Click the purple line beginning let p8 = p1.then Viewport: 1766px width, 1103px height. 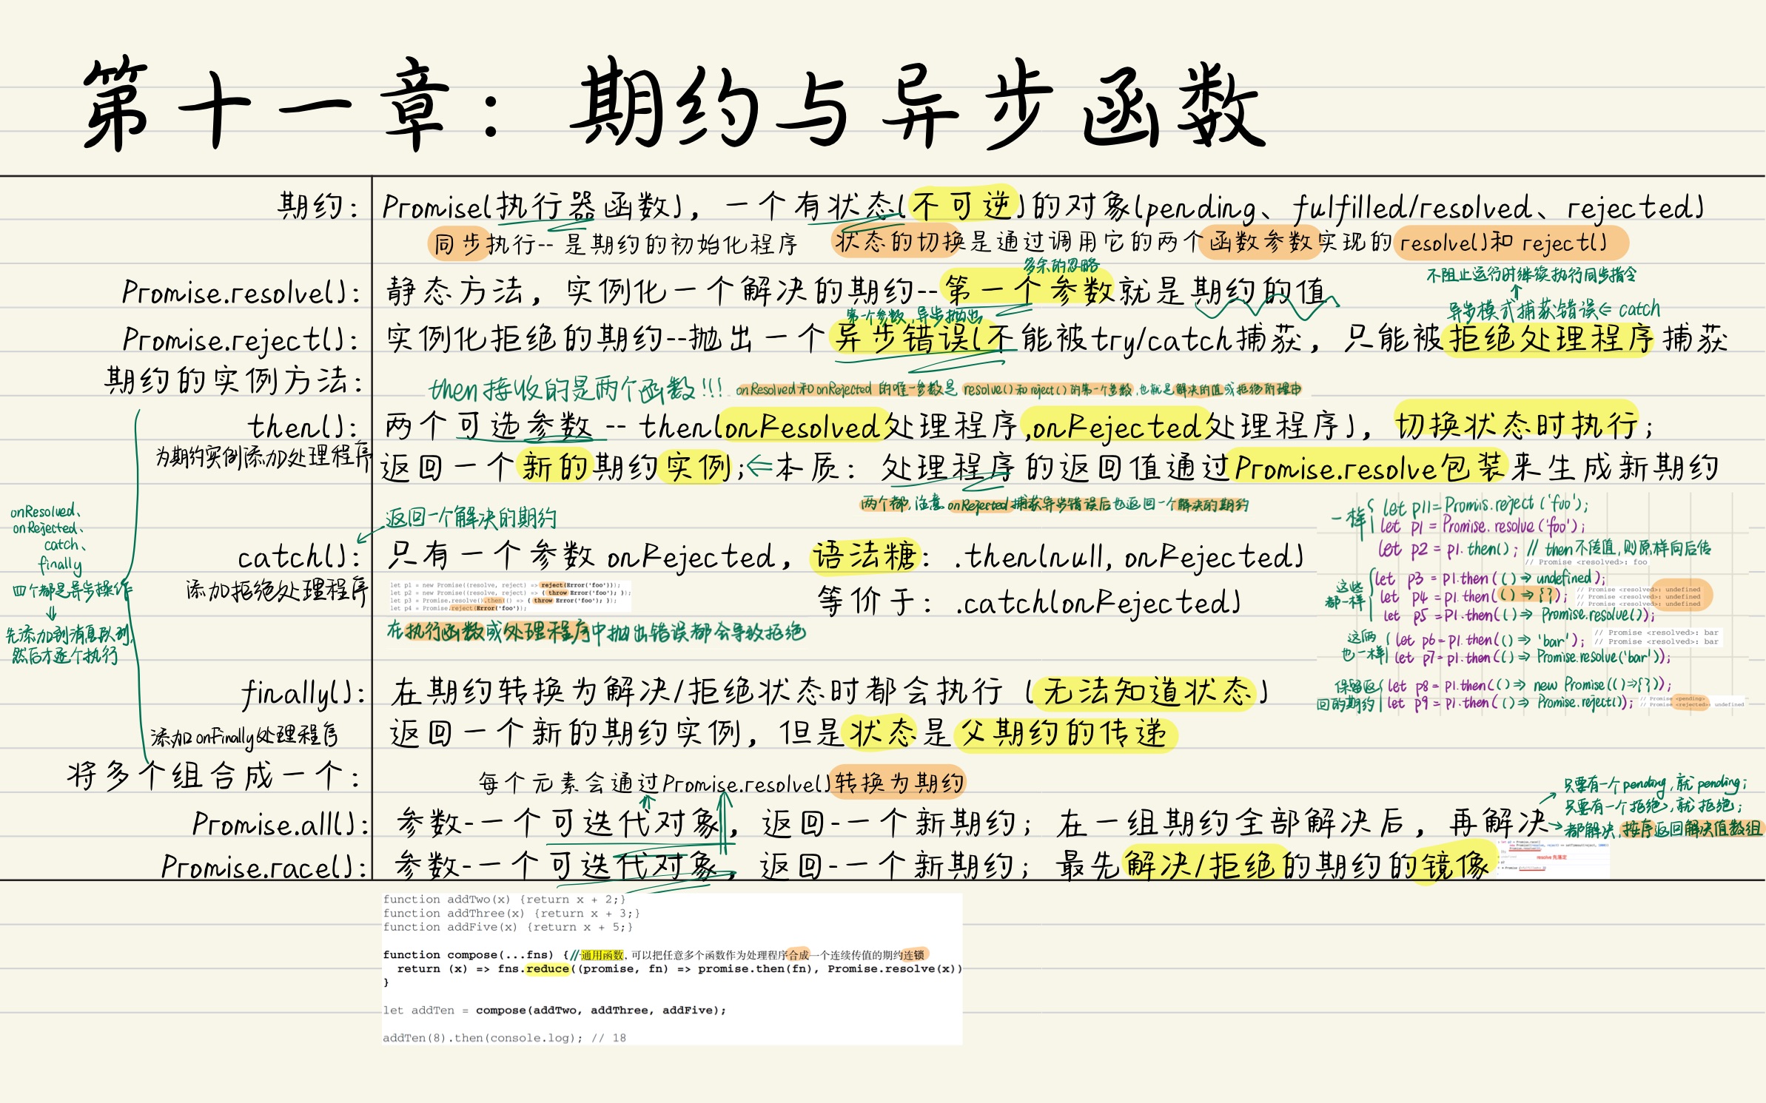click(1529, 685)
